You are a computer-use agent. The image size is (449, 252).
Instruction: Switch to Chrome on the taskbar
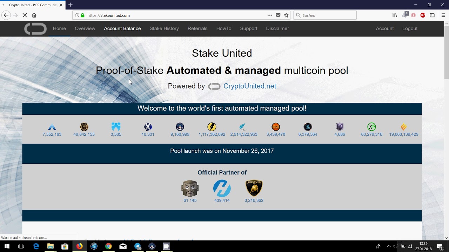[108, 246]
